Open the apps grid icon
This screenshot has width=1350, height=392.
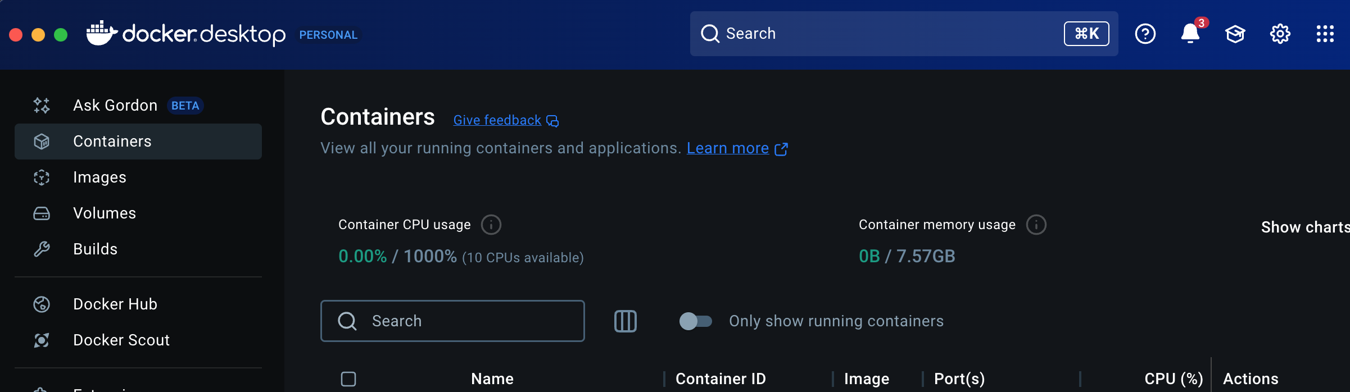[x=1325, y=34]
